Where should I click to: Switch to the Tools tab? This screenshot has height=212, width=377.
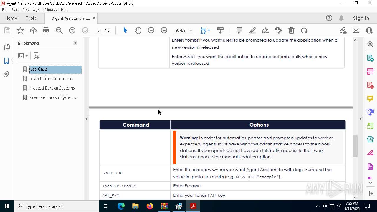pos(31,18)
